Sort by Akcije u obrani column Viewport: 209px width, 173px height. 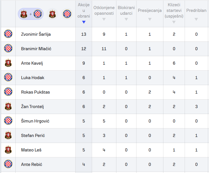(x=84, y=14)
